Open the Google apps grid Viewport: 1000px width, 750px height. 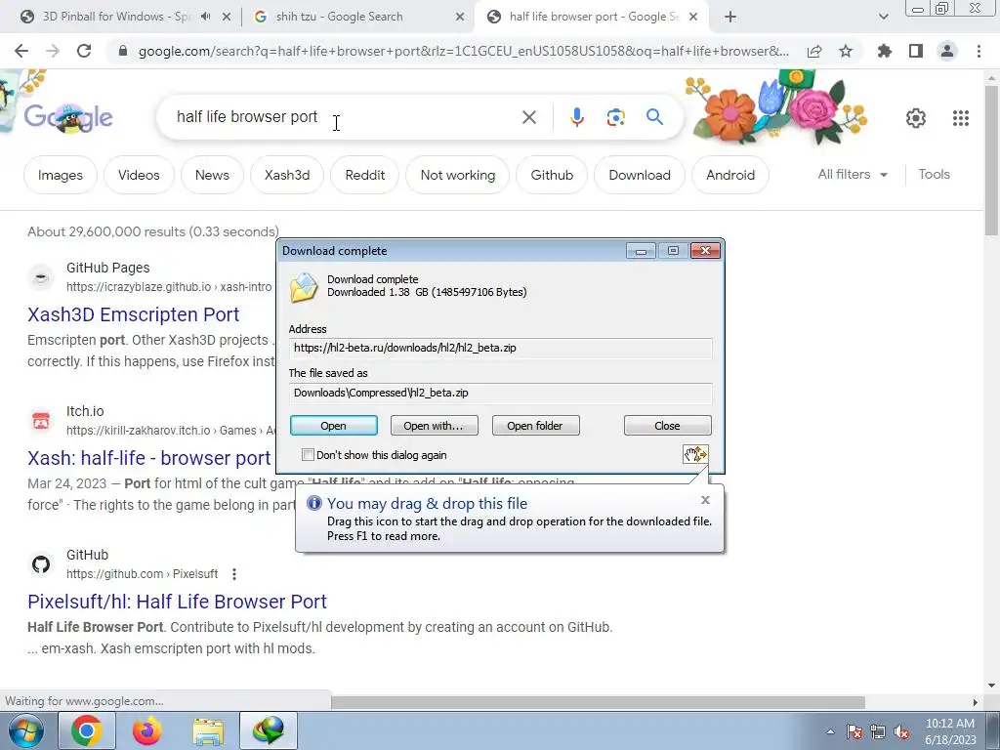(x=961, y=118)
